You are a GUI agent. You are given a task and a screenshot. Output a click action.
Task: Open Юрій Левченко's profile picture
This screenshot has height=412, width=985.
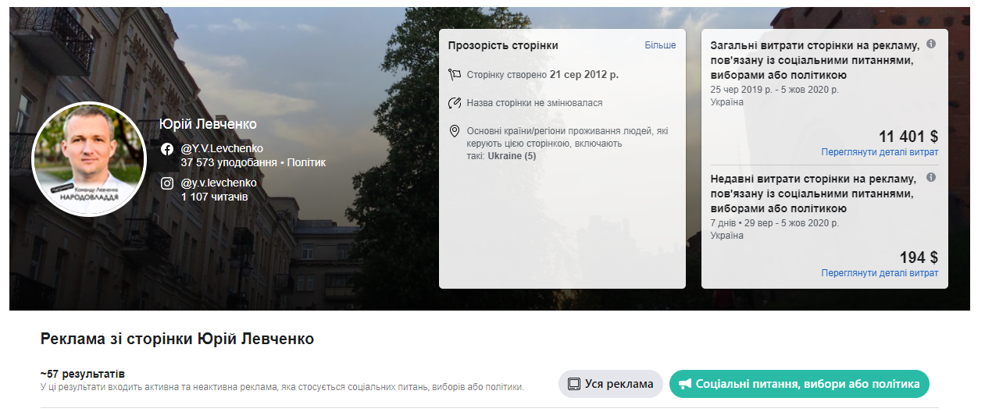click(88, 159)
